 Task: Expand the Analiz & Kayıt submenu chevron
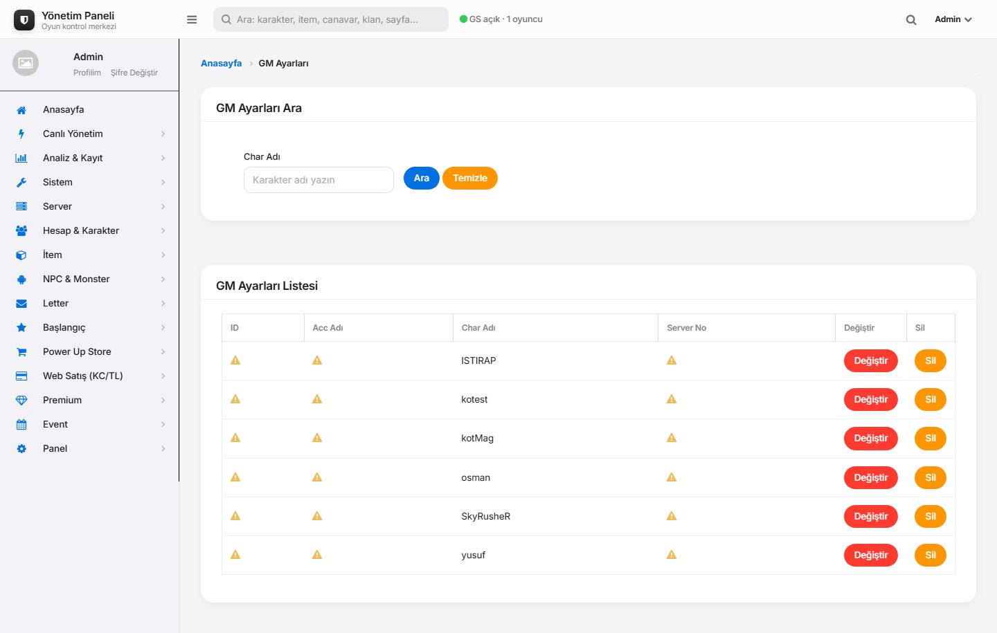coord(163,158)
